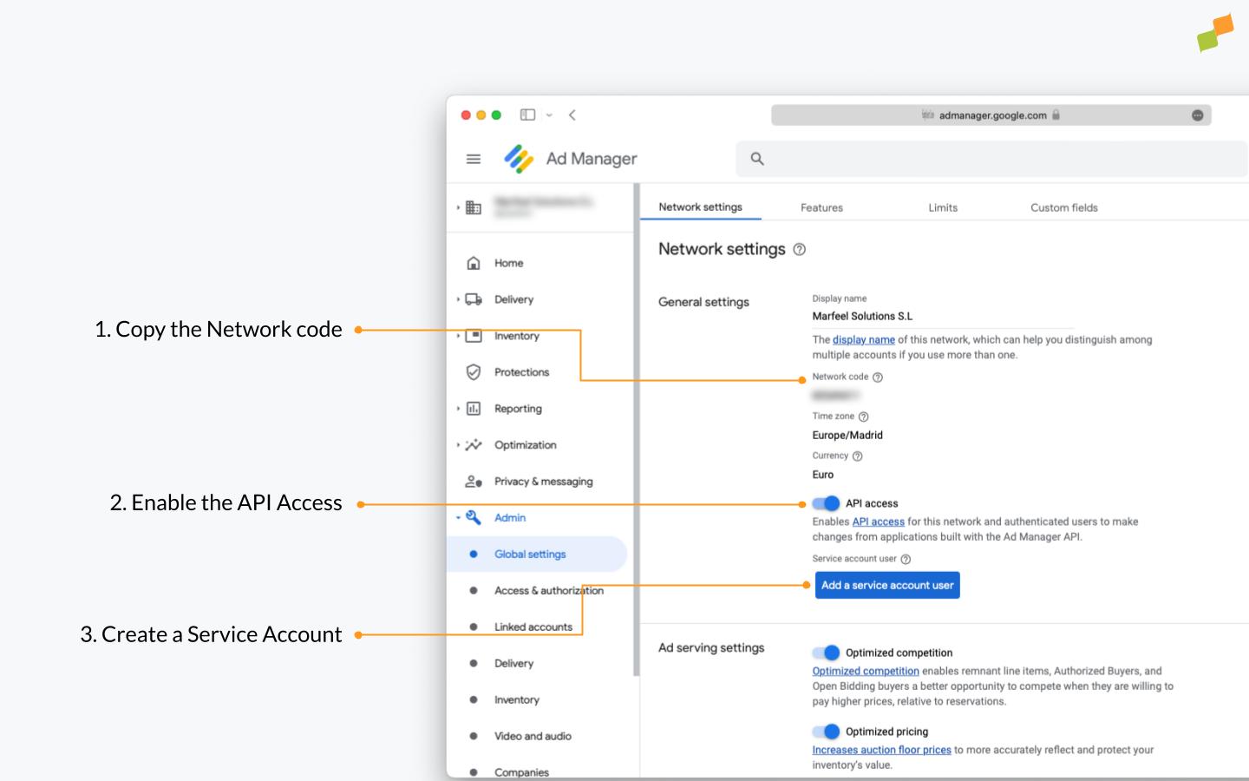Viewport: 1249px width, 781px height.
Task: Click the browser address bar
Action: (x=991, y=114)
